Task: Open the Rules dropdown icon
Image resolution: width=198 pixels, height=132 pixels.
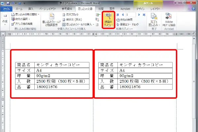Action: point(98,15)
